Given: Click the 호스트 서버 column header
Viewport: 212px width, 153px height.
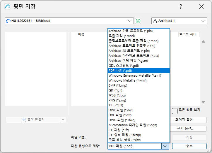Looking at the screenshot, I should coord(188,34).
